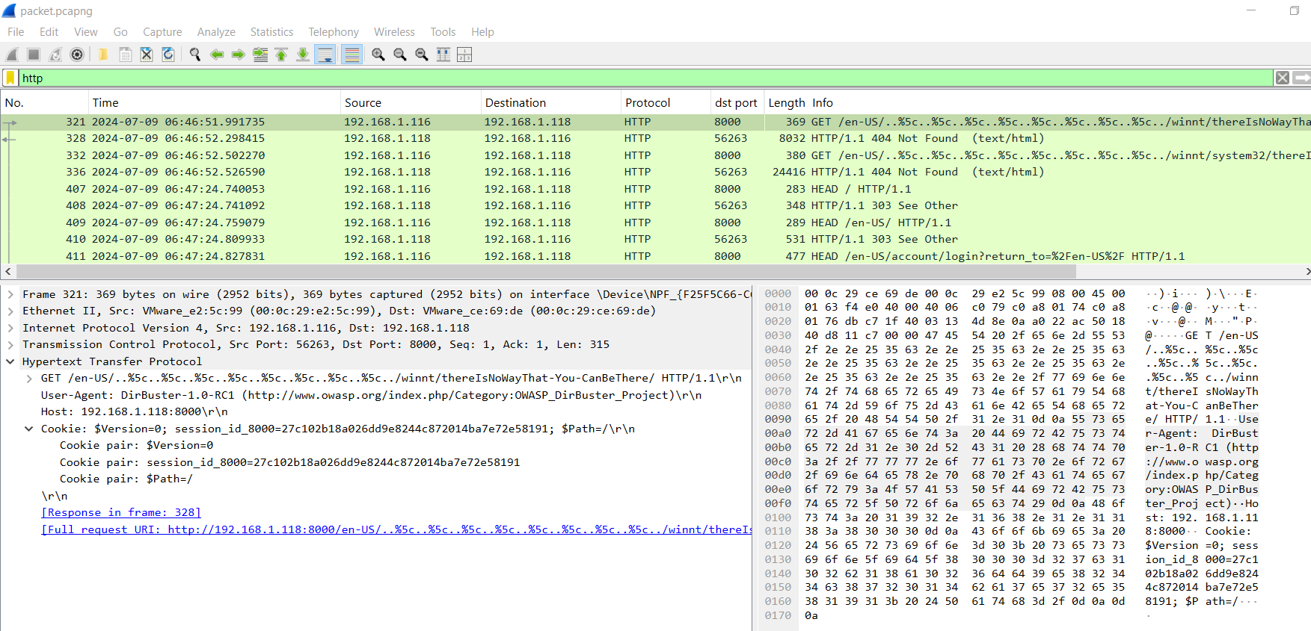
Task: Clear the http display filter
Action: pyautogui.click(x=1282, y=78)
